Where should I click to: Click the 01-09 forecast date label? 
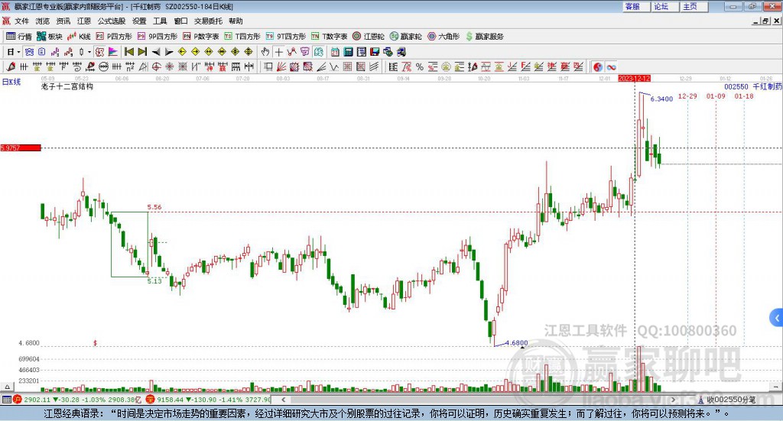(x=716, y=96)
